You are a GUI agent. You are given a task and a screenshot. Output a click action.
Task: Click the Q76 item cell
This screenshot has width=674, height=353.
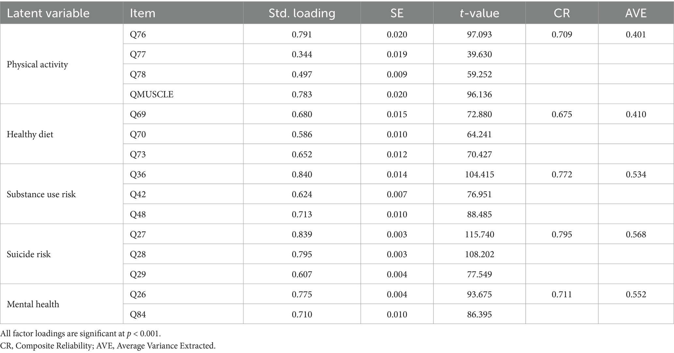[138, 35]
